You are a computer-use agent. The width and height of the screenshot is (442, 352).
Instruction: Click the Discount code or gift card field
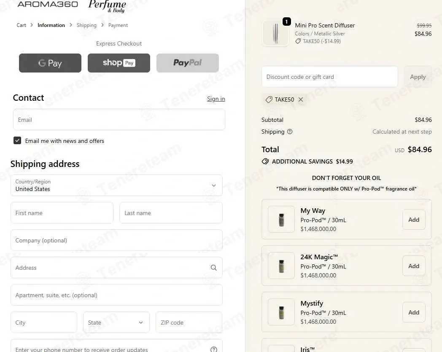click(329, 77)
